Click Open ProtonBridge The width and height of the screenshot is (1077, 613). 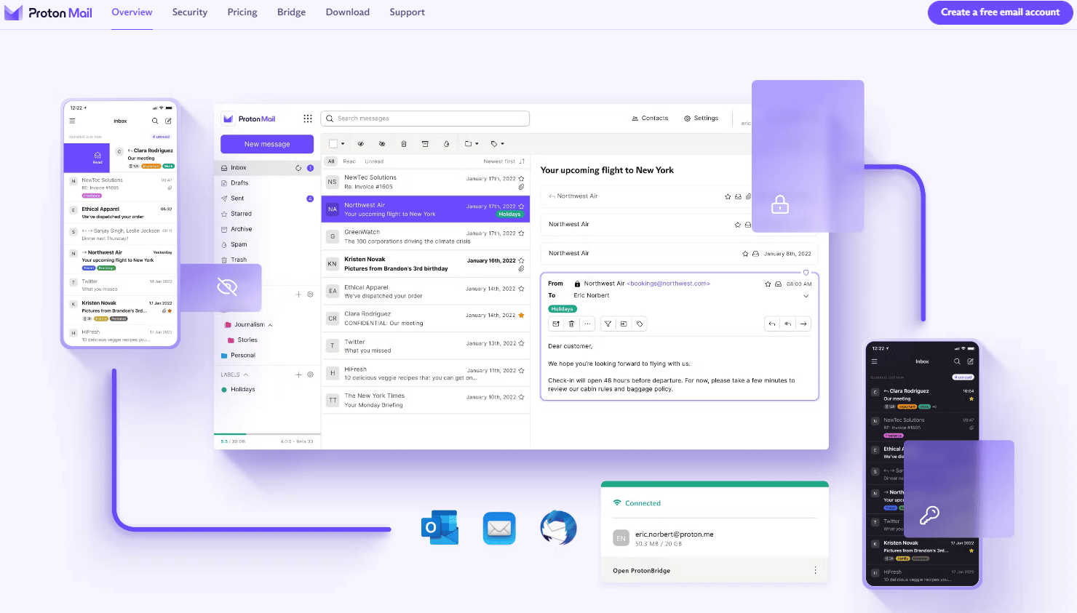coord(641,571)
